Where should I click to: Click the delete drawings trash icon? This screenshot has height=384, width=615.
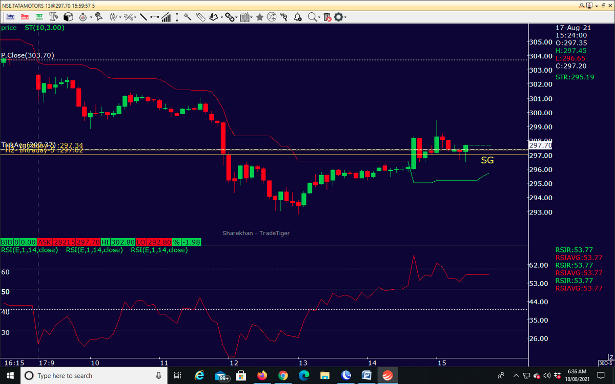[327, 17]
